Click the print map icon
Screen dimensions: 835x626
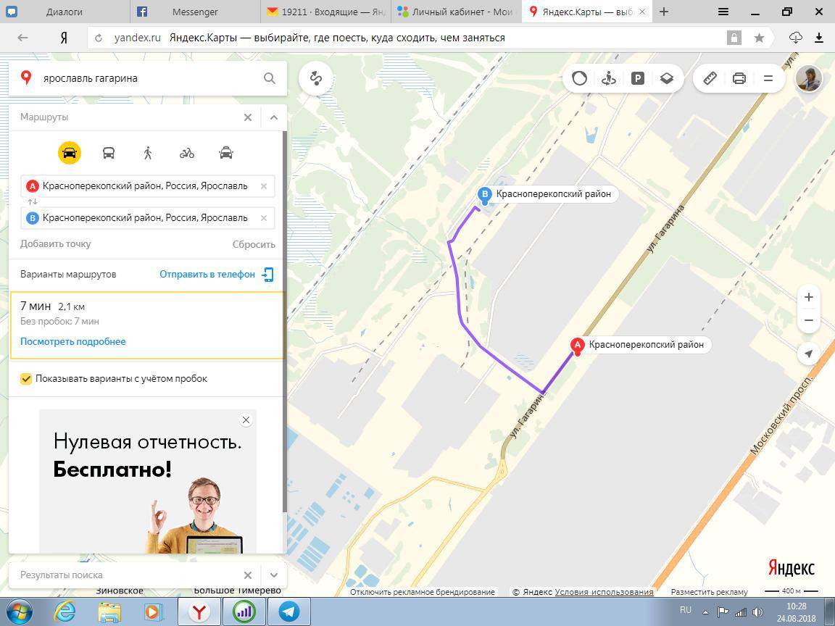pos(739,79)
